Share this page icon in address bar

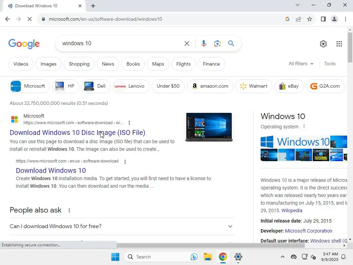coord(299,19)
